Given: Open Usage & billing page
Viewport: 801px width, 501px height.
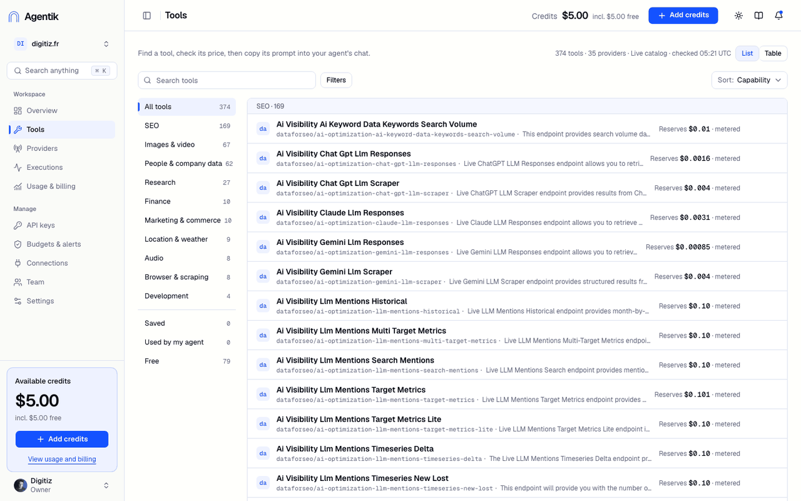Looking at the screenshot, I should point(62,186).
